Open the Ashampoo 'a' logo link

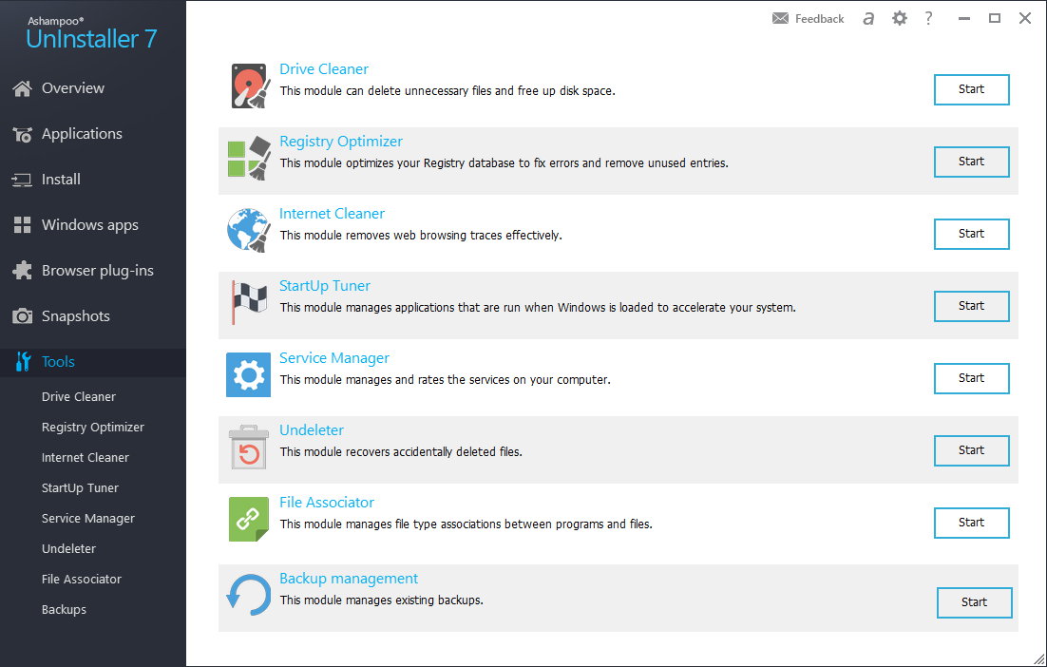point(868,19)
